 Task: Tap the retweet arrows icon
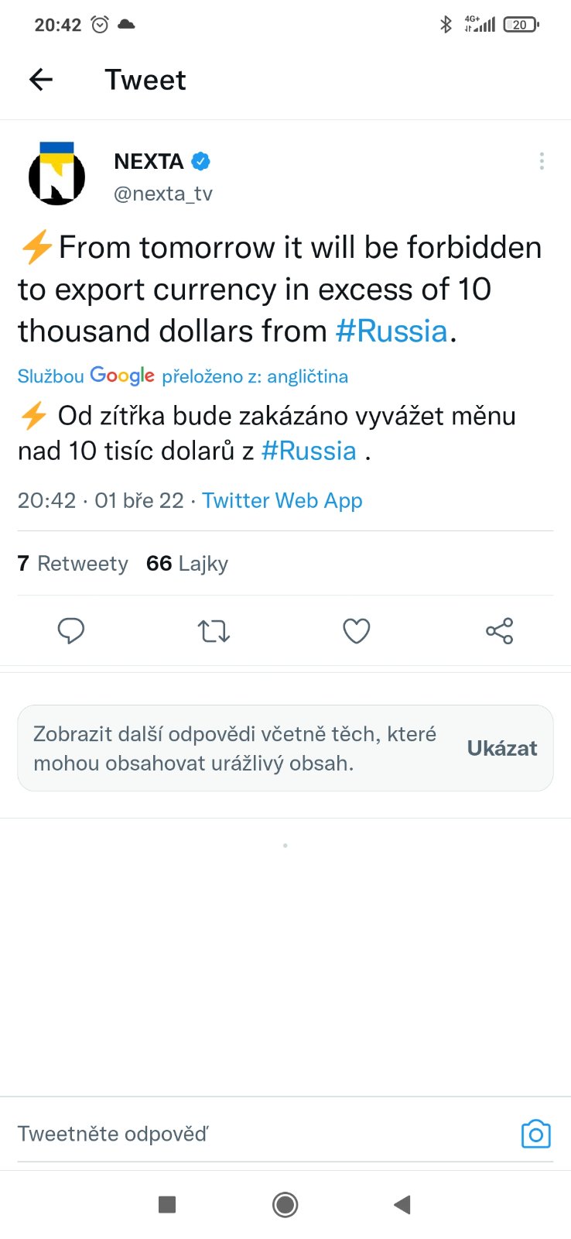pos(214,631)
